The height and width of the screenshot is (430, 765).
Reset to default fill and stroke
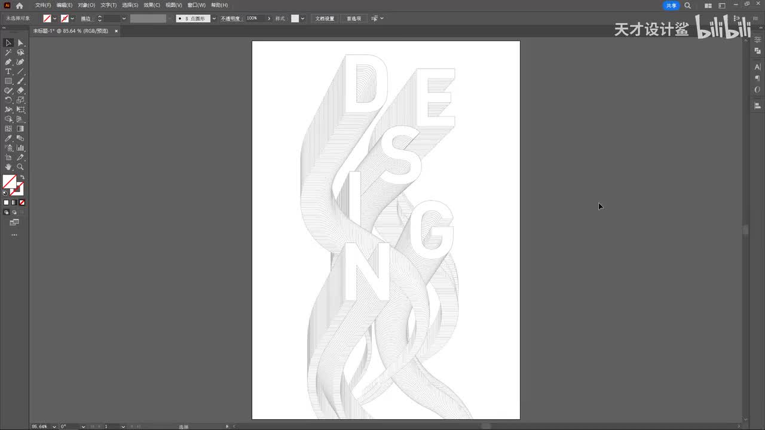coord(5,193)
